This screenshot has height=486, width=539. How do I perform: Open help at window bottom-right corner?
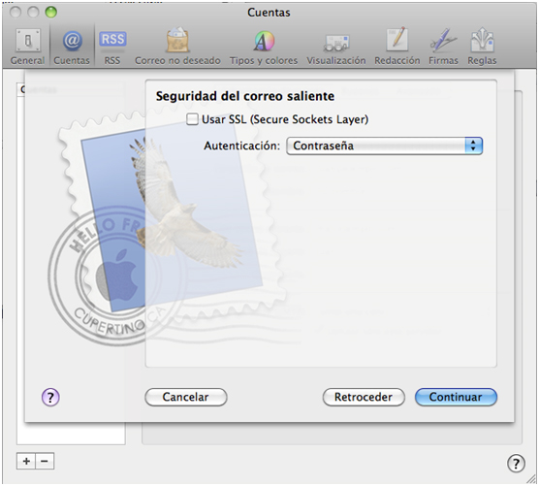[516, 464]
